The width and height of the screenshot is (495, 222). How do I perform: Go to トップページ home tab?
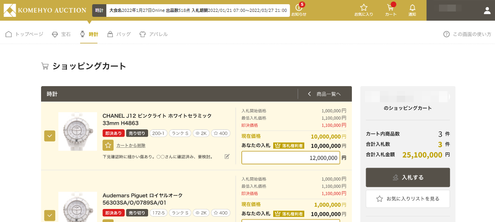pyautogui.click(x=24, y=34)
